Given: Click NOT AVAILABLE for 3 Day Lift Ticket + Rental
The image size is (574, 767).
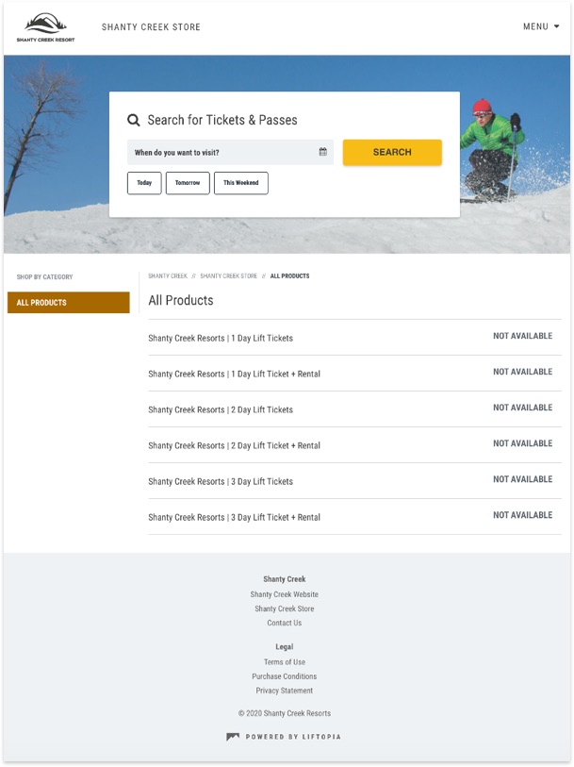Looking at the screenshot, I should pos(523,515).
